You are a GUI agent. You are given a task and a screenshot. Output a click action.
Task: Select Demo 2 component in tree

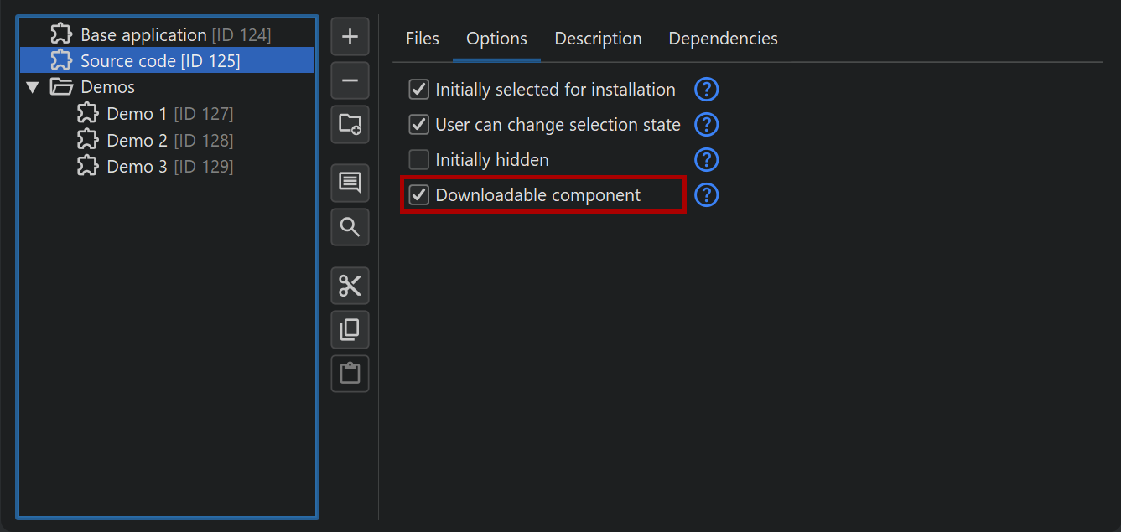click(x=138, y=140)
